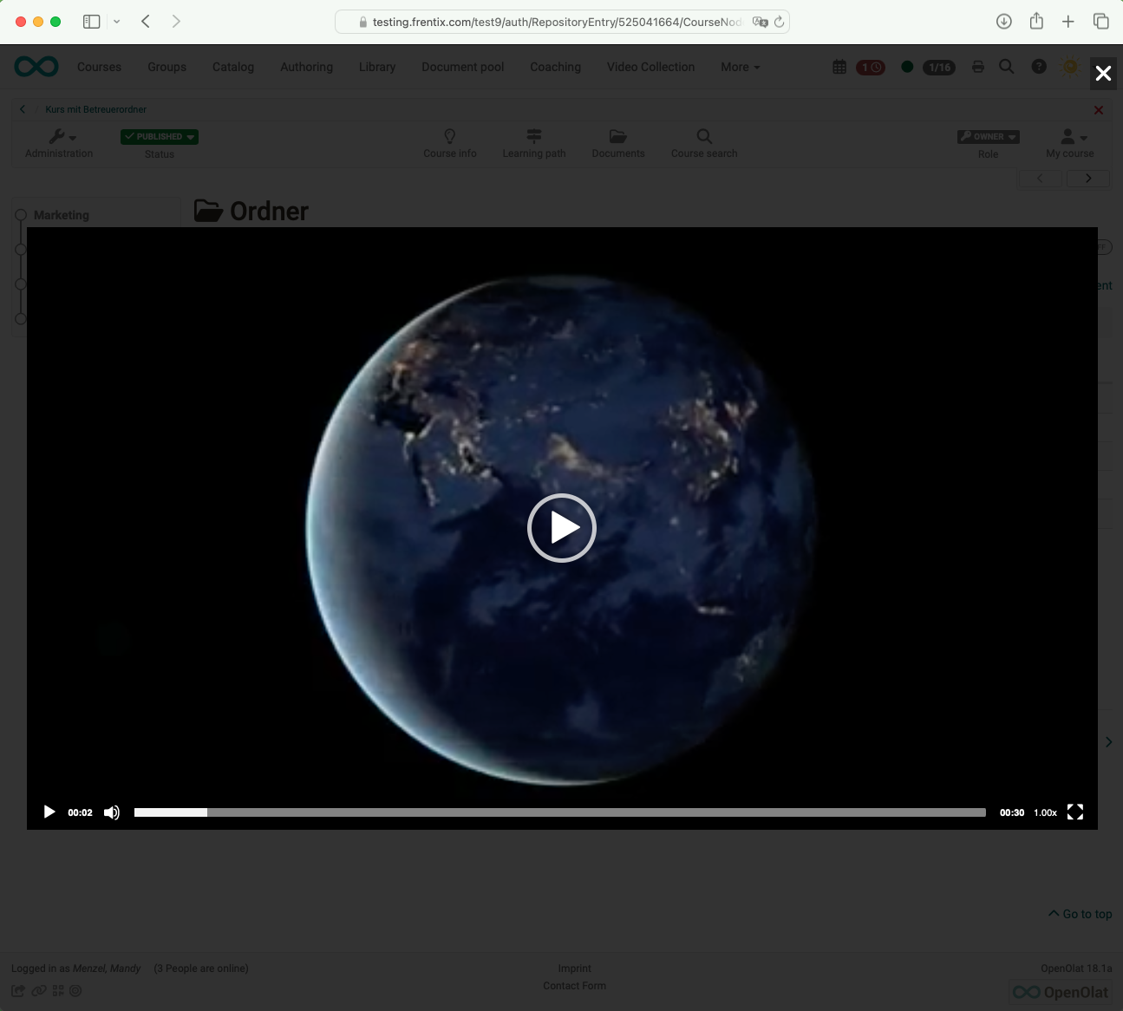This screenshot has width=1123, height=1011.
Task: Mute the video sound
Action: 112,812
